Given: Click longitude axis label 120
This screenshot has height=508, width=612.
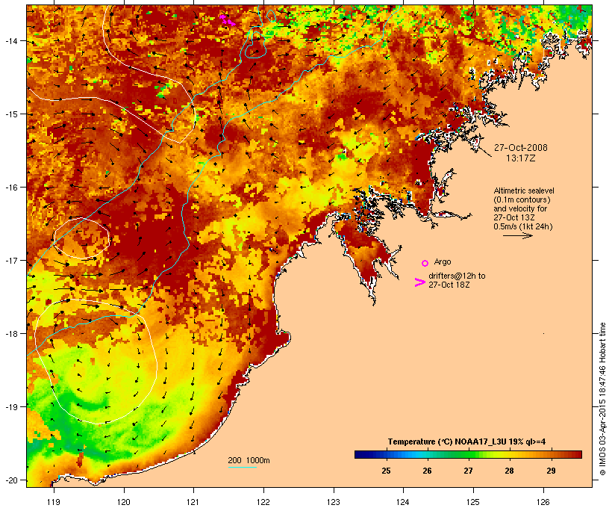Looking at the screenshot, I should [x=124, y=502].
